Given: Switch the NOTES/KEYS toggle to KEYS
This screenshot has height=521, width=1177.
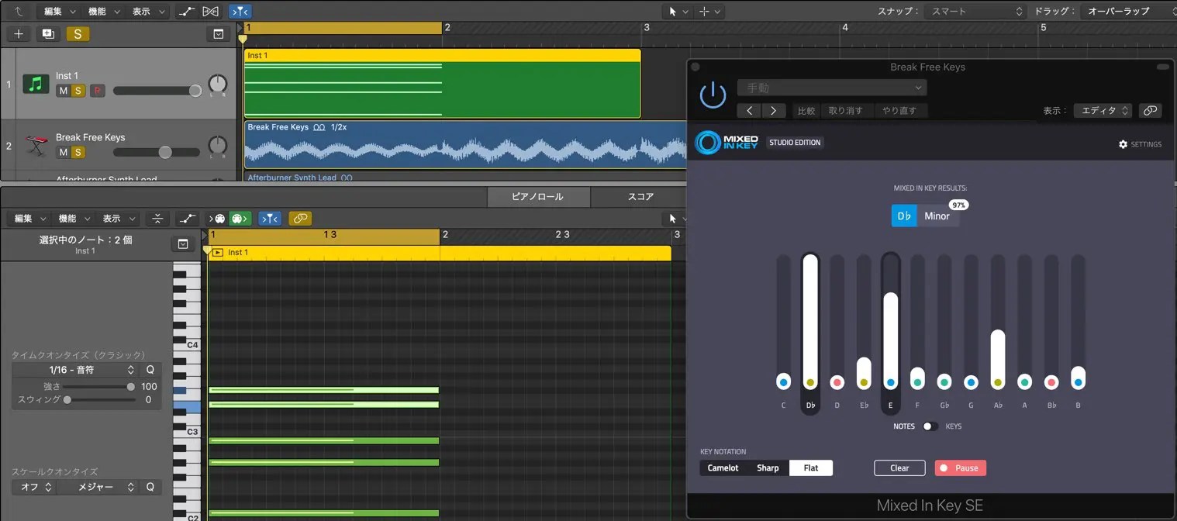Looking at the screenshot, I should pyautogui.click(x=930, y=426).
